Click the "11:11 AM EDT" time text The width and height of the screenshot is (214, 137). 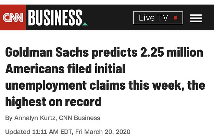pos(52,132)
